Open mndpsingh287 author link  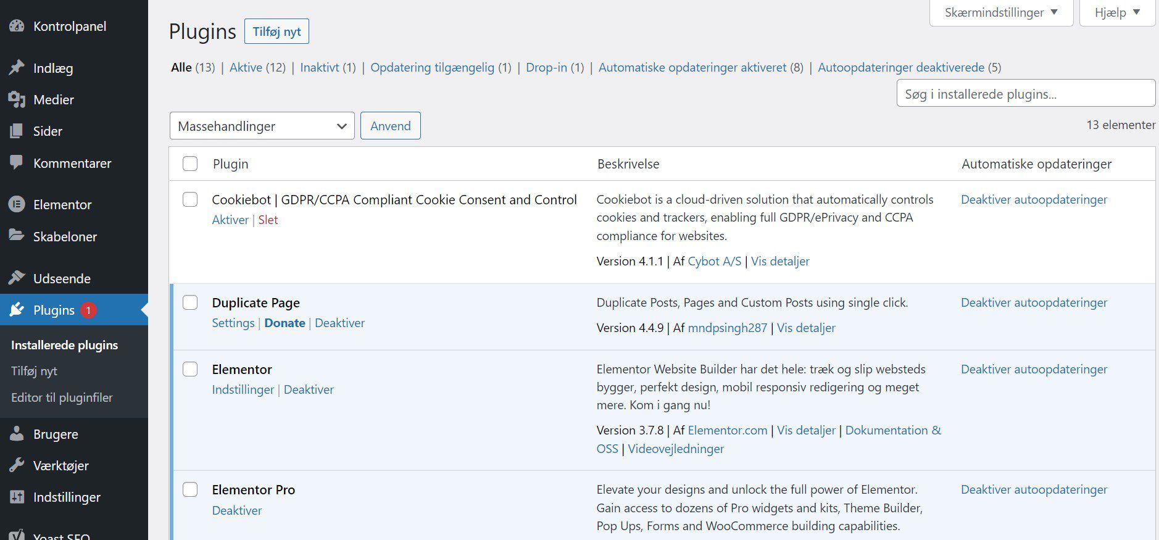(x=727, y=328)
